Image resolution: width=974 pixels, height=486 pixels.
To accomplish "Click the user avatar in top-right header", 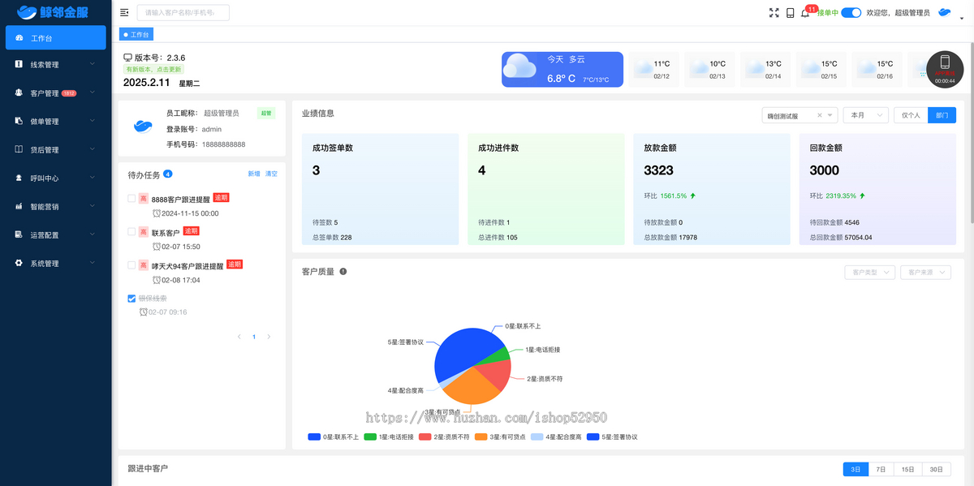I will click(x=945, y=12).
